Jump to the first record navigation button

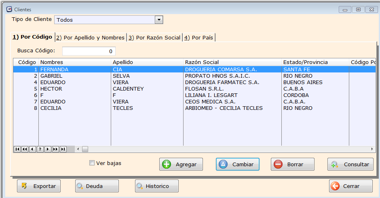(x=17, y=149)
